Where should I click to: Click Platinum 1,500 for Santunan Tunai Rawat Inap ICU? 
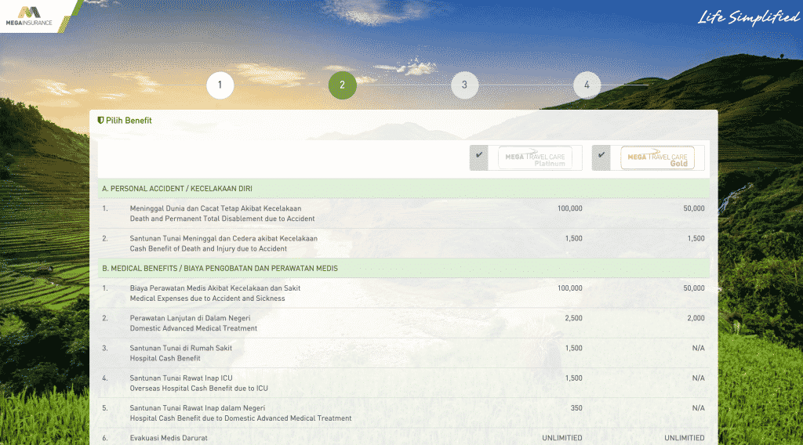573,378
